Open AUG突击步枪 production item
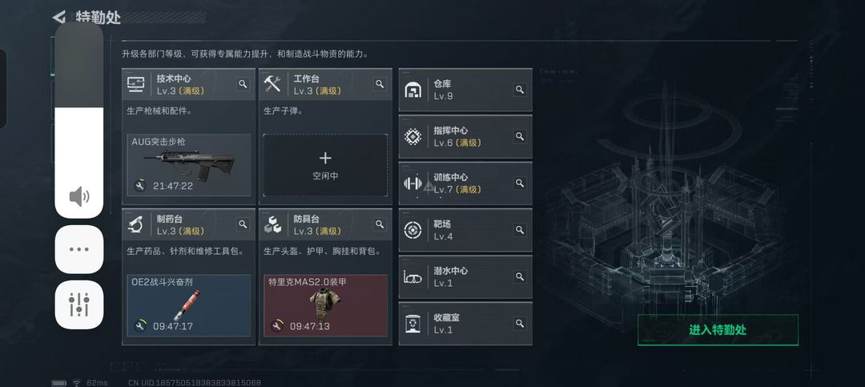Viewport: 865px width, 387px height. (x=189, y=165)
